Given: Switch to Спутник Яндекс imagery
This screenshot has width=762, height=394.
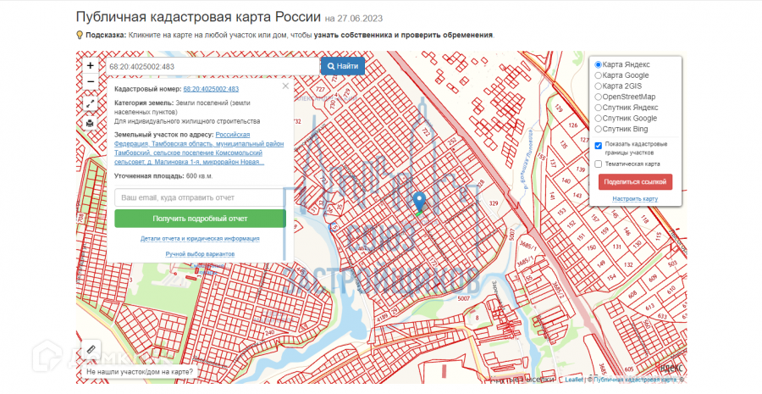Looking at the screenshot, I should tap(599, 108).
